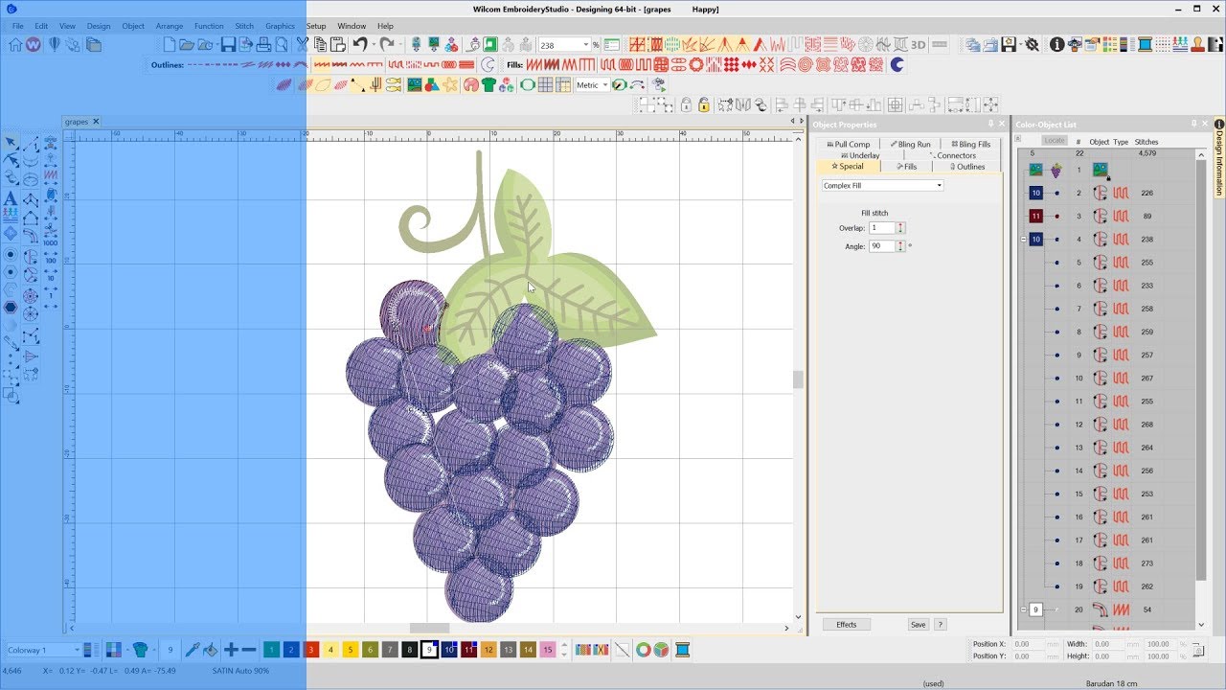Click the question mark help button
This screenshot has width=1226, height=690.
click(x=941, y=624)
